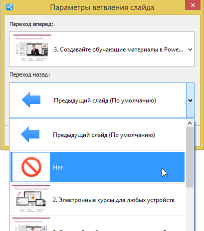Click scrollbar track below the thumb
The height and width of the screenshot is (231, 204).
coord(190,209)
